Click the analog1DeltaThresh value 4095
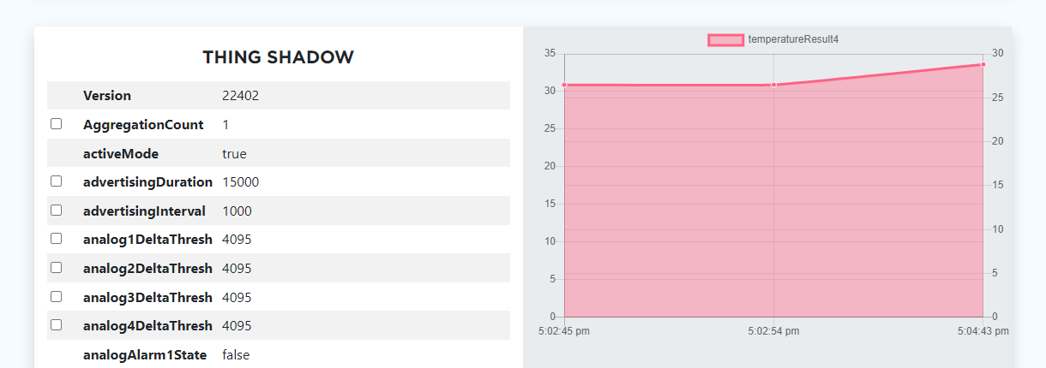 (237, 240)
